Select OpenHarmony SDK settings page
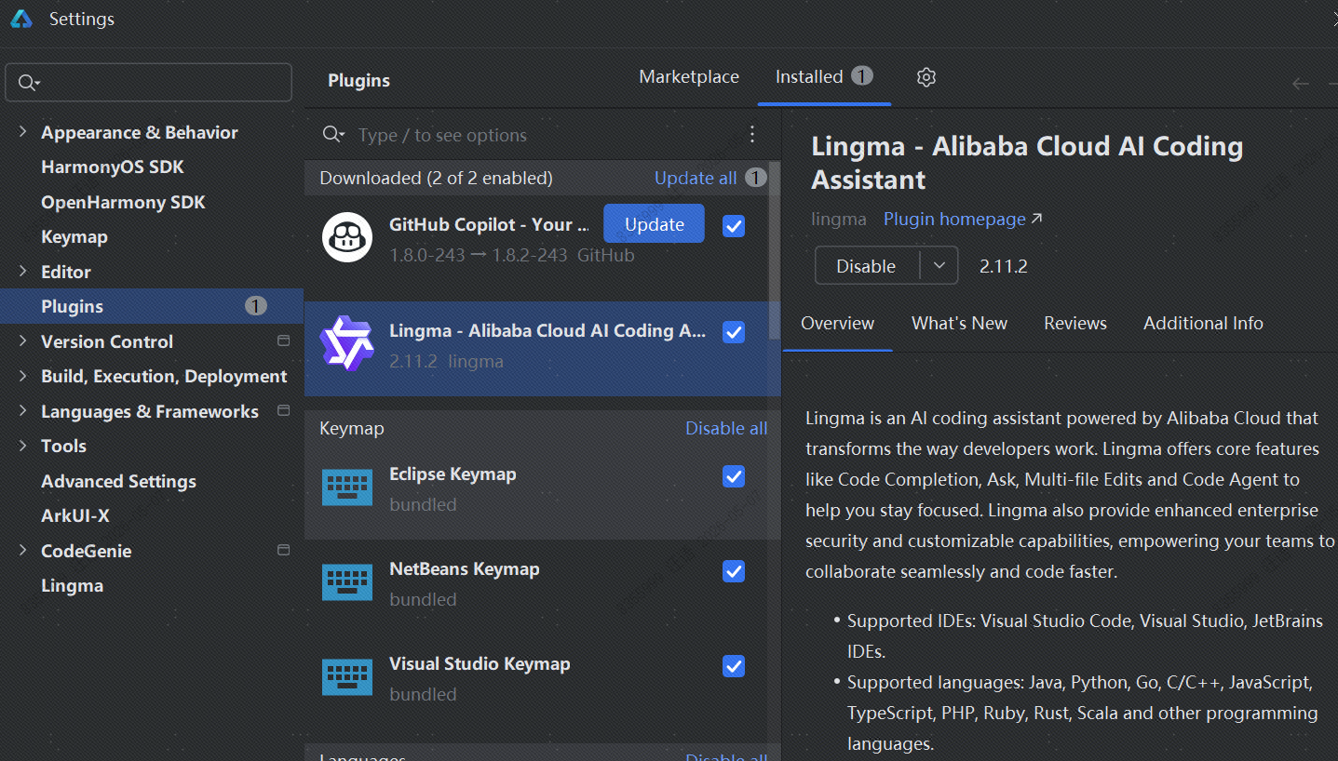Screen dimensions: 1338x761 coord(123,202)
